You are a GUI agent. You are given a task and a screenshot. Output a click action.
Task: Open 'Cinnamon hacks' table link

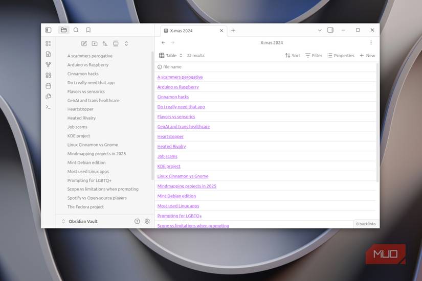[173, 97]
